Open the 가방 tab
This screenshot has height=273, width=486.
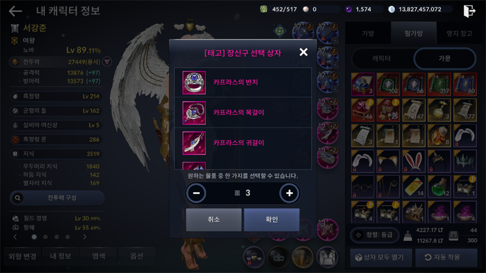click(368, 33)
